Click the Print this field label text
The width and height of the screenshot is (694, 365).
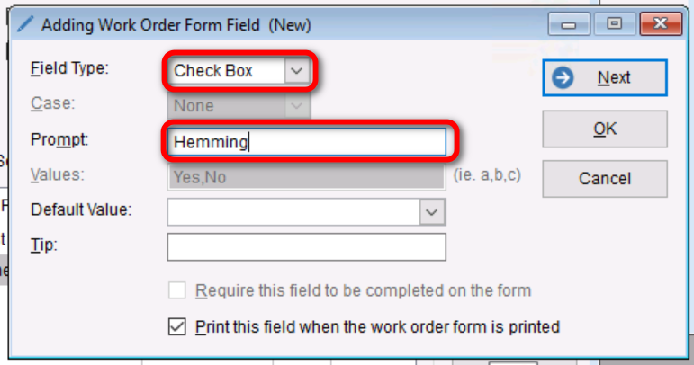click(x=377, y=326)
